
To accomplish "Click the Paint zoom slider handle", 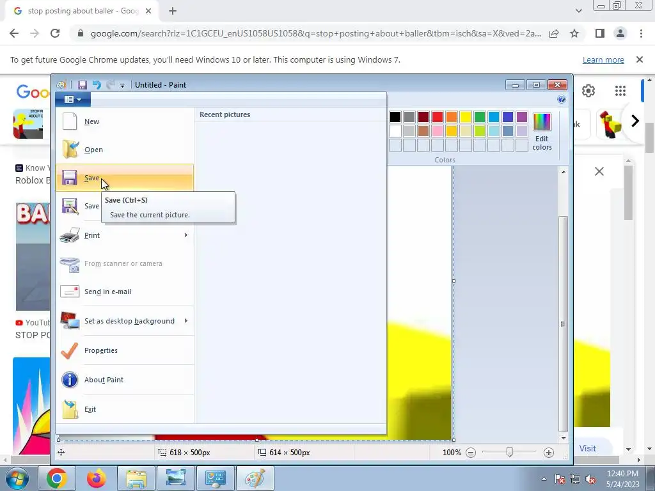I will [x=509, y=452].
